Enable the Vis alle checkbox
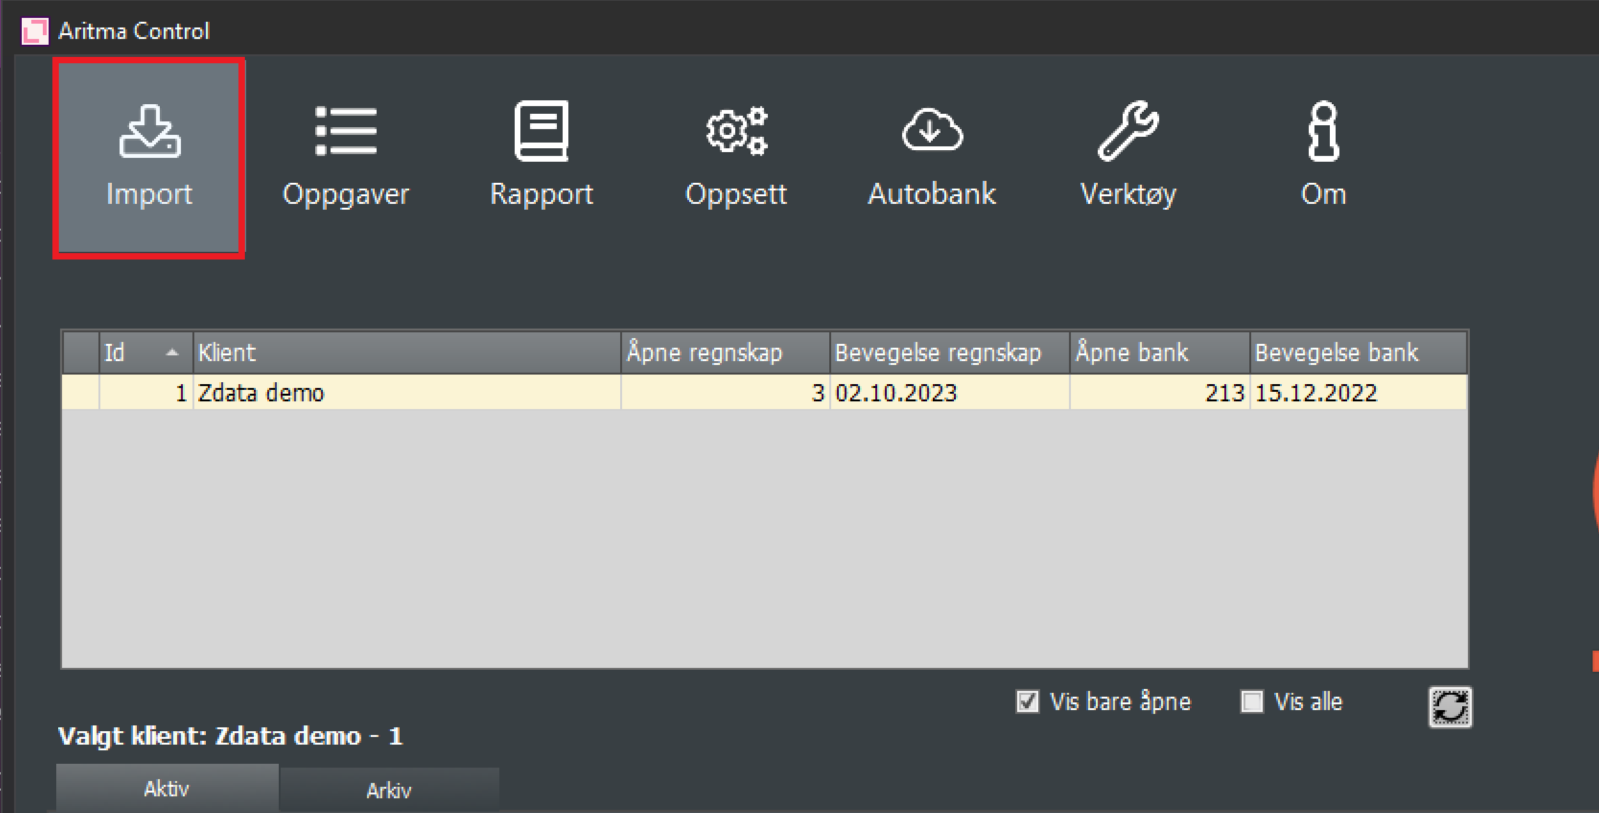 (x=1251, y=702)
